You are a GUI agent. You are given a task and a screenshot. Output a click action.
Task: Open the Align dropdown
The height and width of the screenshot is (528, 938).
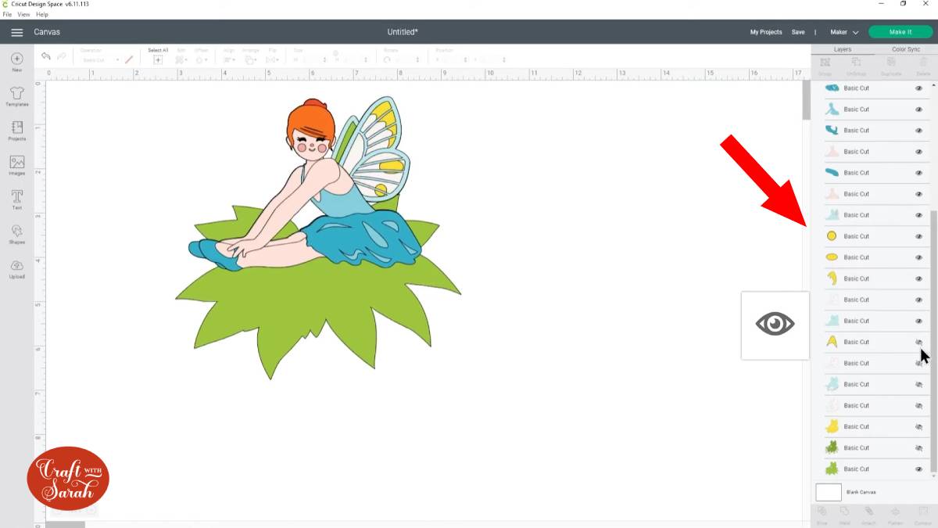tap(230, 59)
